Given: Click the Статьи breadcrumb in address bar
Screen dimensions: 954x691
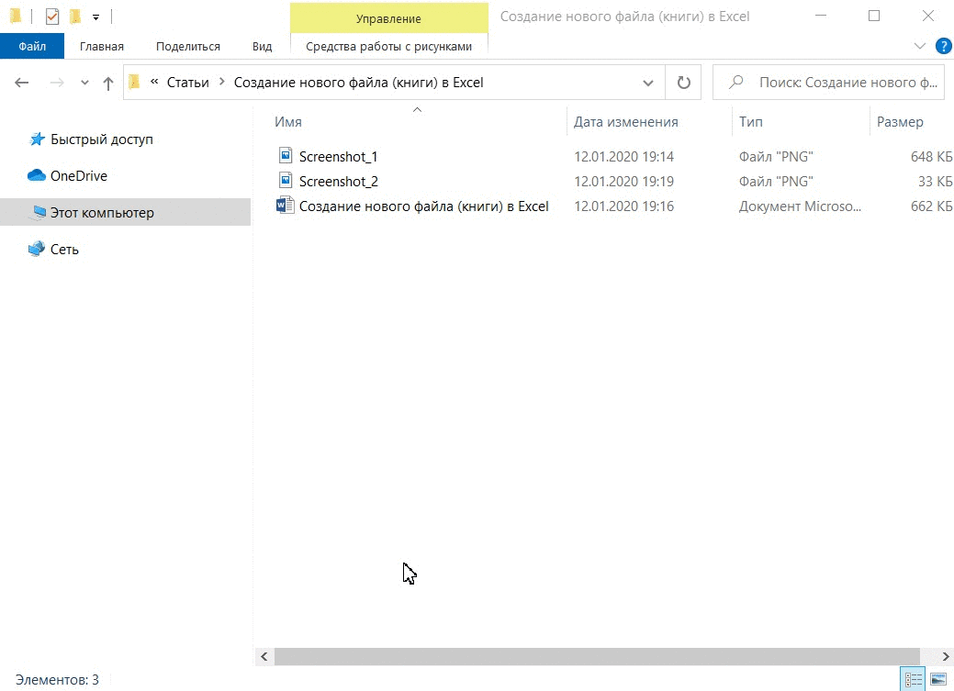Looking at the screenshot, I should [x=188, y=83].
